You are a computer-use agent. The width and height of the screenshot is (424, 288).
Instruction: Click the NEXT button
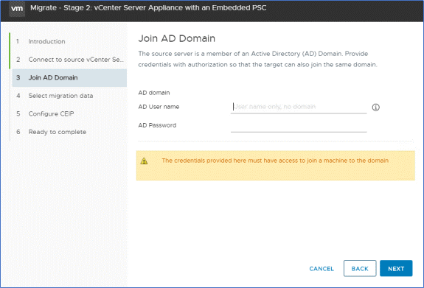coord(396,269)
